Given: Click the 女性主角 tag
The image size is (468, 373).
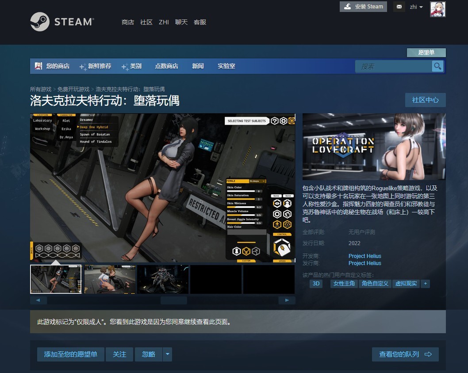Looking at the screenshot, I should (x=344, y=284).
